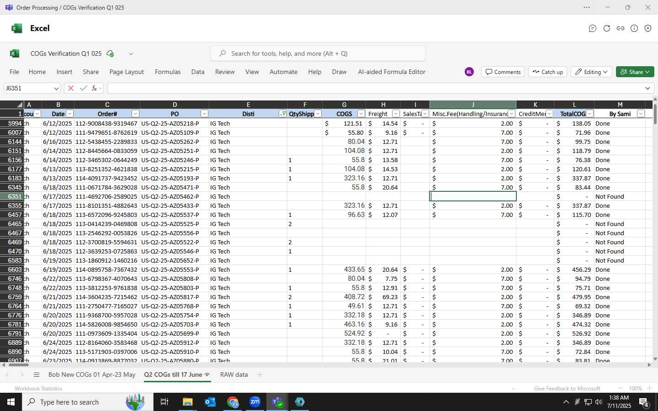
Task: Open Outlook from the taskbar
Action: pos(210,402)
